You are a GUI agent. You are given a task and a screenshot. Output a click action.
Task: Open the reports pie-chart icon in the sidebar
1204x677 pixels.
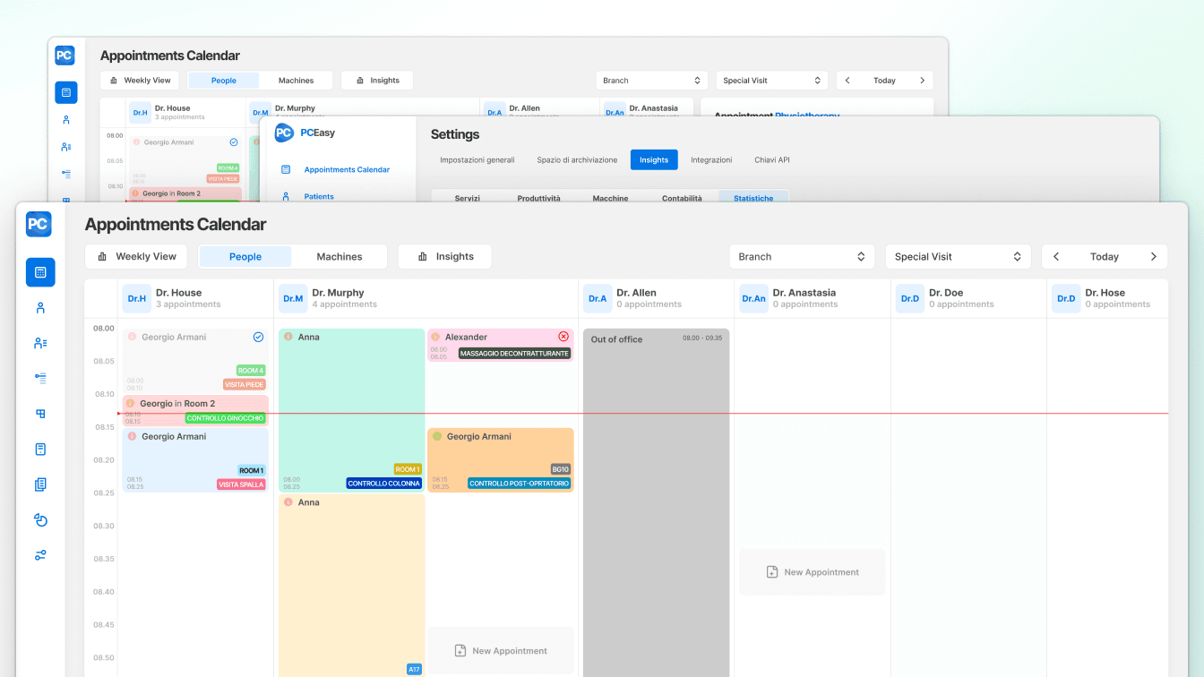[40, 519]
